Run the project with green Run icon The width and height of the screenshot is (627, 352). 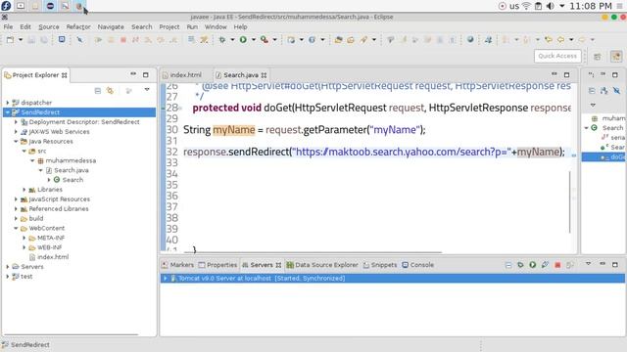point(243,39)
